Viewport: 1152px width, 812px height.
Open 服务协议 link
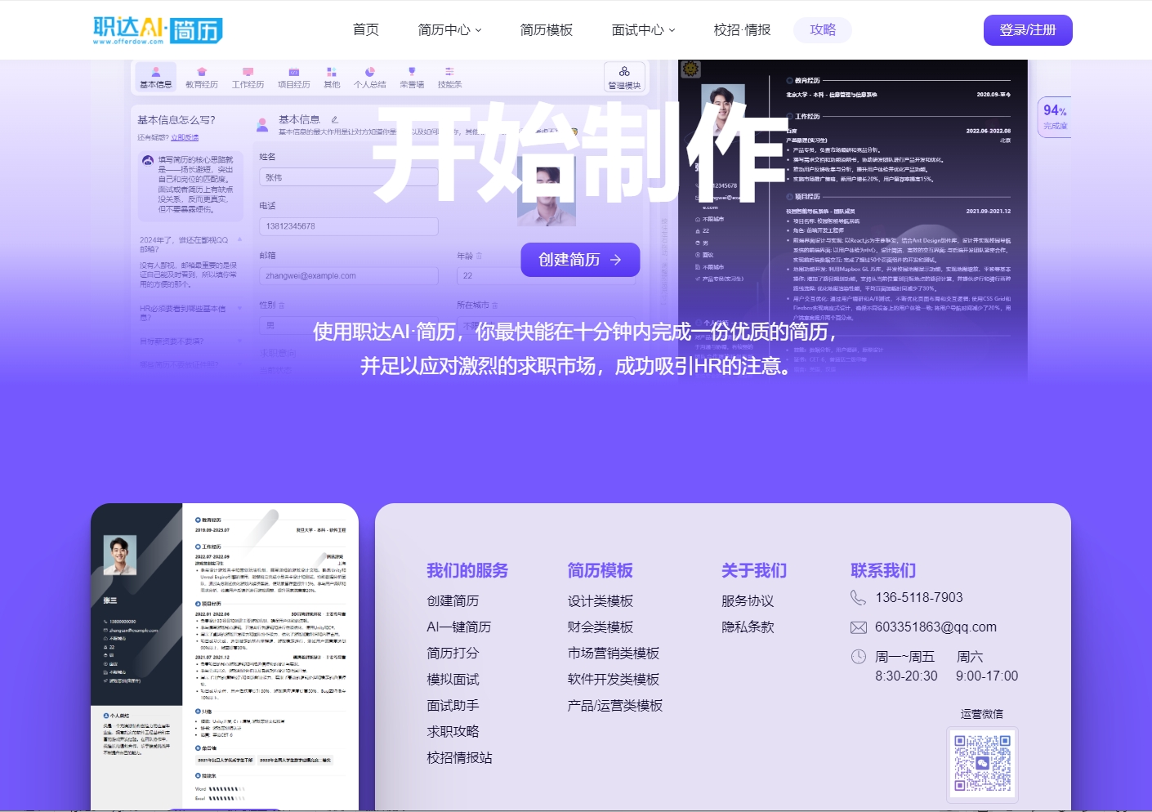[748, 601]
